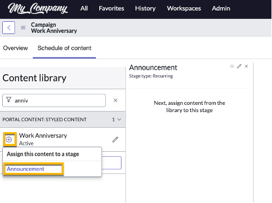This screenshot has width=272, height=203.
Task: Click the funnel filter icon in search field
Action: coord(8,100)
